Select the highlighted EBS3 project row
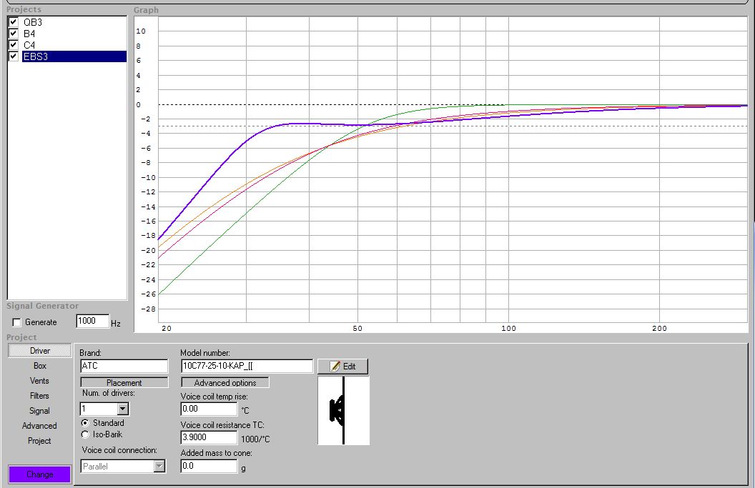 (x=74, y=56)
